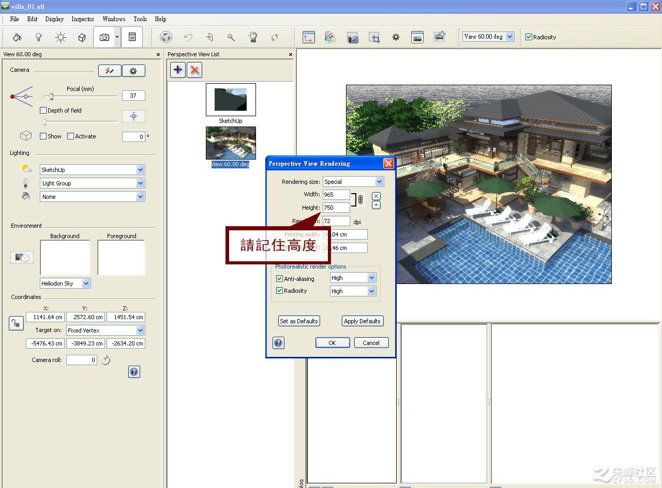This screenshot has height=488, width=662.
Task: Open the None lighting dropdown
Action: pos(92,197)
